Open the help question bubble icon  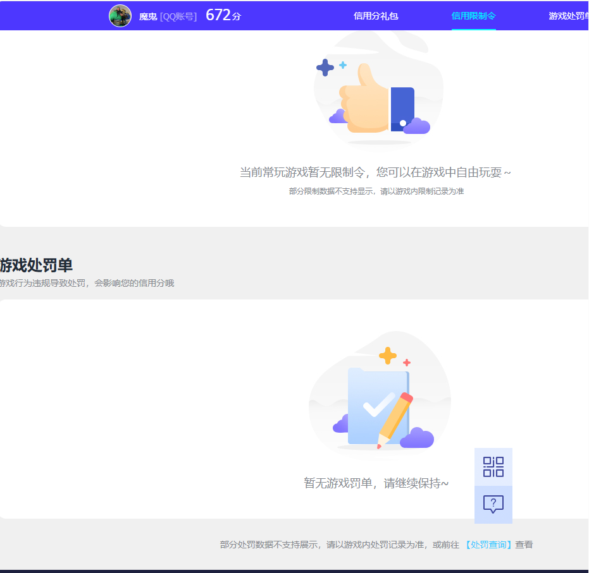(x=493, y=504)
